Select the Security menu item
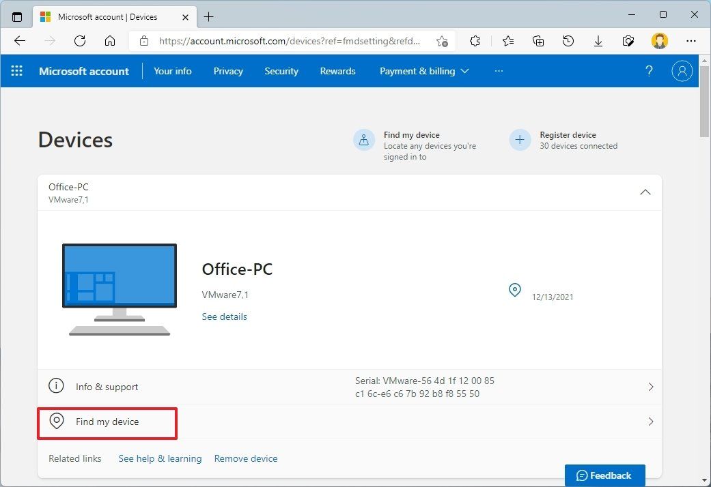Screen dimensions: 711x487 (281, 70)
